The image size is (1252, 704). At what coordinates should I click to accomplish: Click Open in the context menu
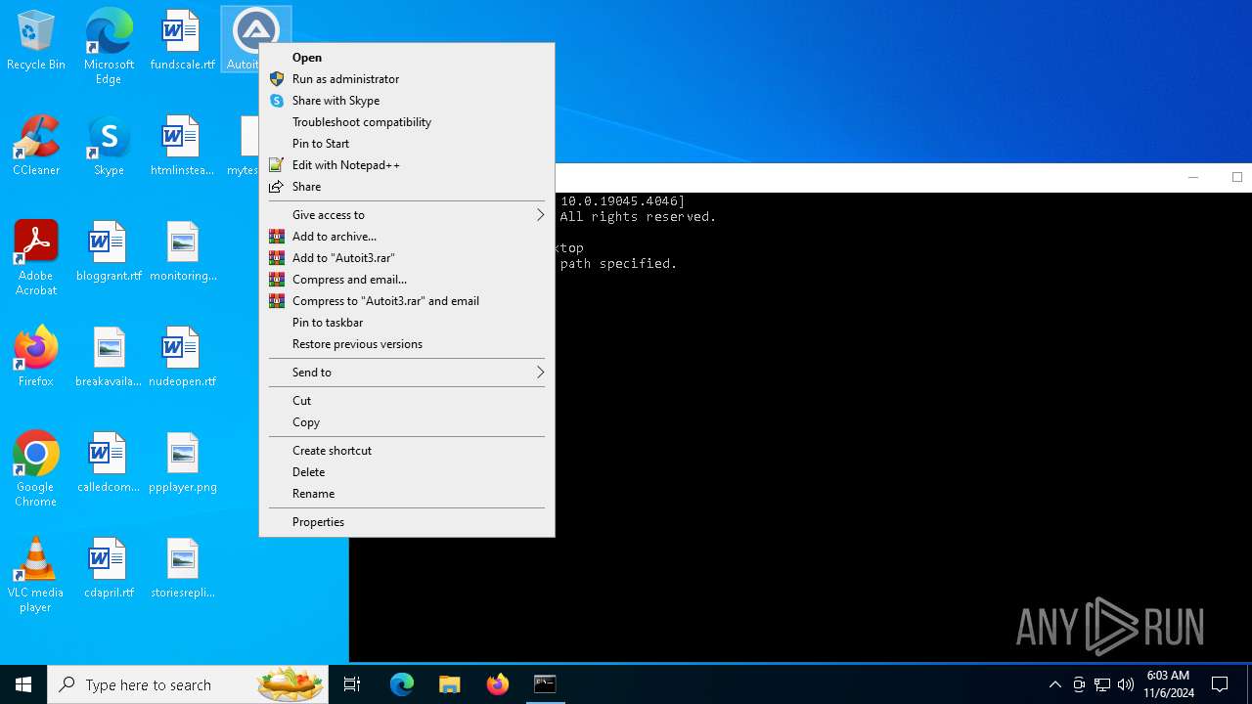coord(407,58)
